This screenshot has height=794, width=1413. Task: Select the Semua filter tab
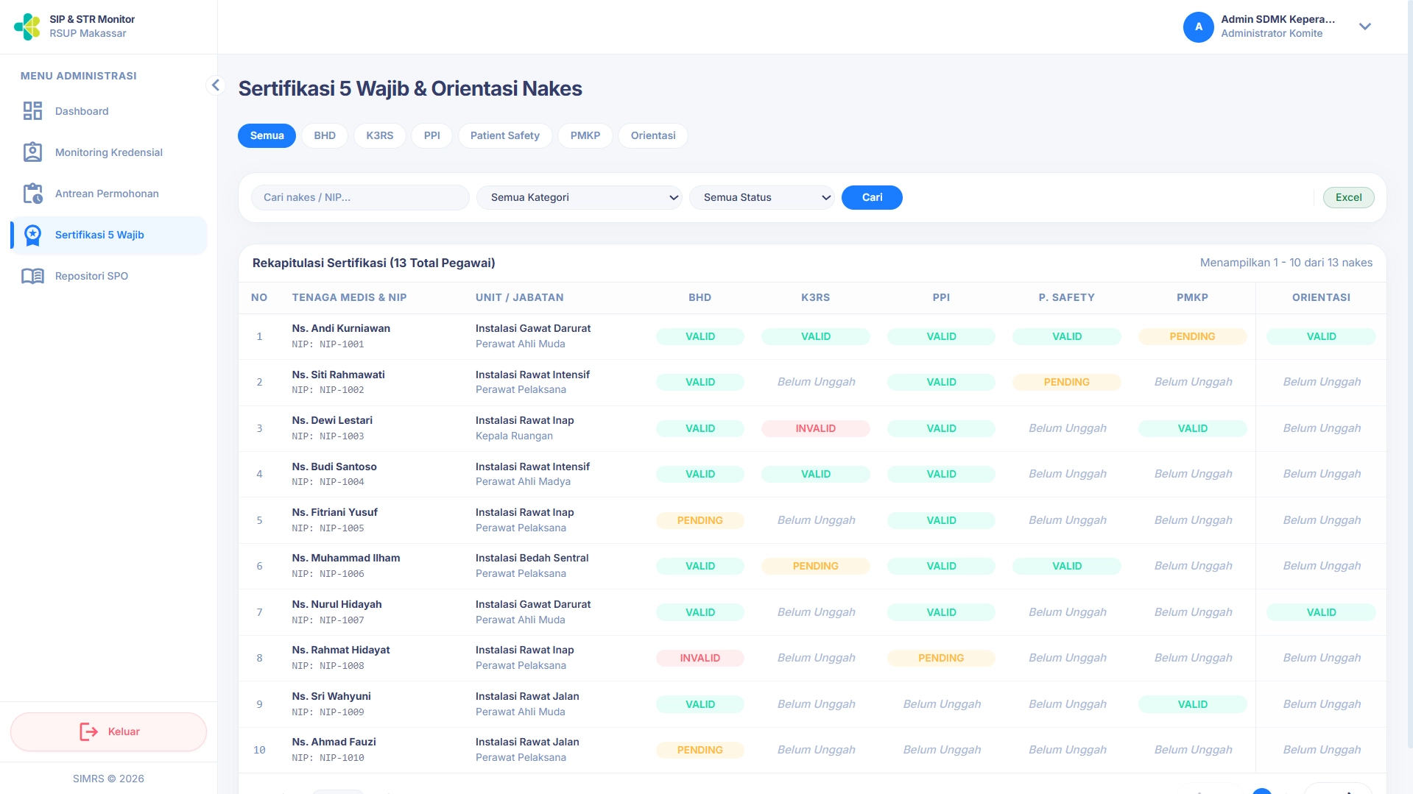coord(267,135)
